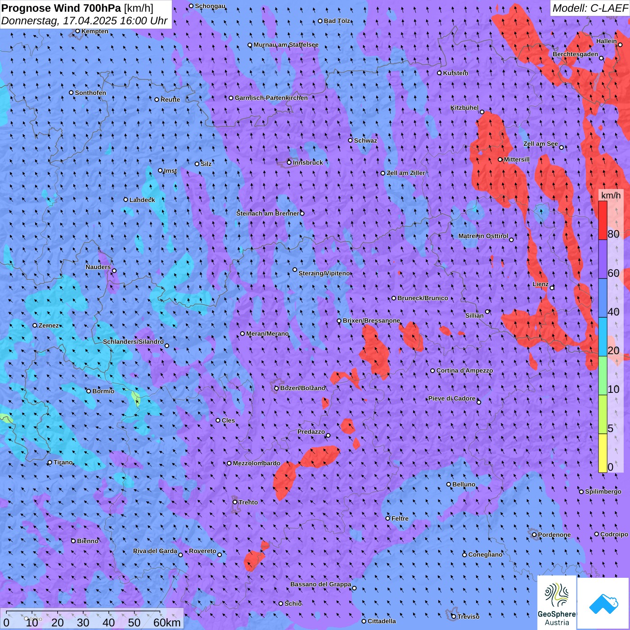The width and height of the screenshot is (630, 630).
Task: Select the red legend swatch above 80
Action: [603, 220]
